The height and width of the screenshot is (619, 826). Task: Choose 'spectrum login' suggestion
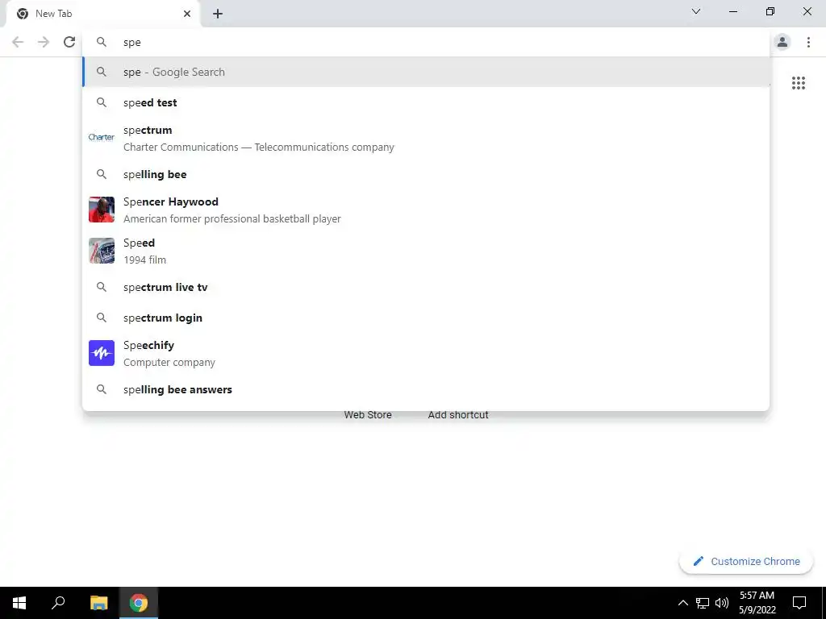[x=426, y=318]
